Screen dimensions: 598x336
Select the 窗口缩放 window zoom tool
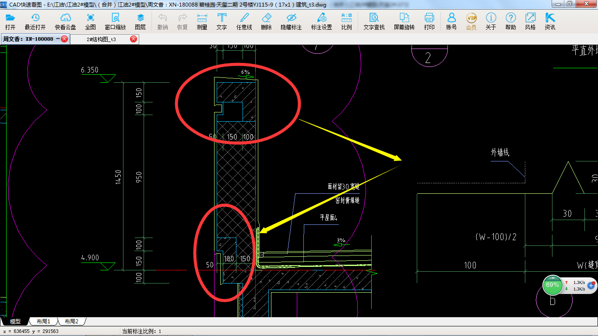coord(115,21)
